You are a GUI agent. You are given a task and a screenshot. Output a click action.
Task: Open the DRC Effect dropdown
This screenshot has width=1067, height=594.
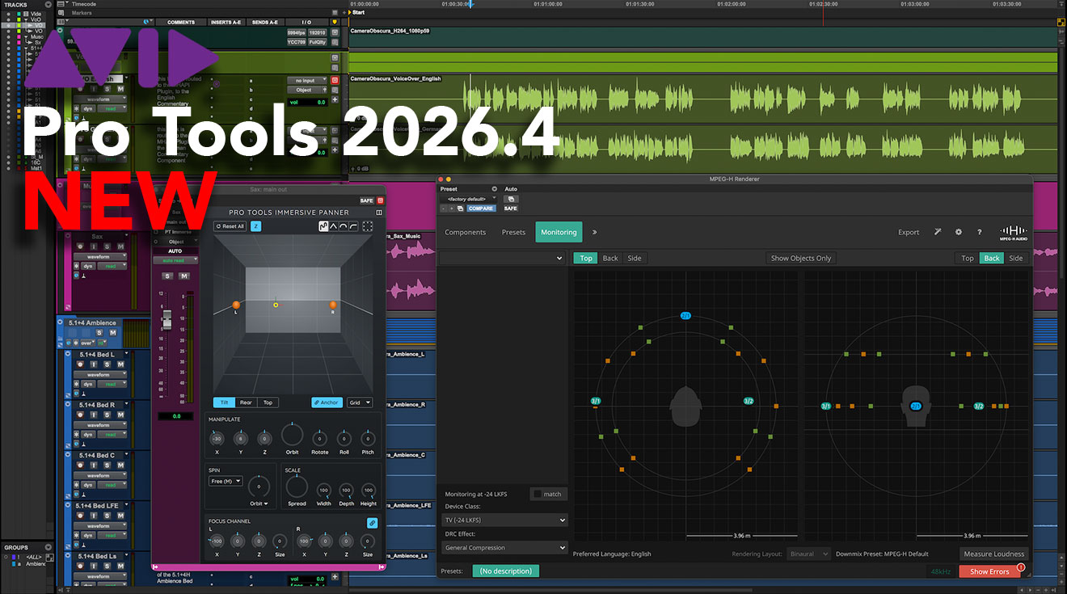pyautogui.click(x=504, y=548)
